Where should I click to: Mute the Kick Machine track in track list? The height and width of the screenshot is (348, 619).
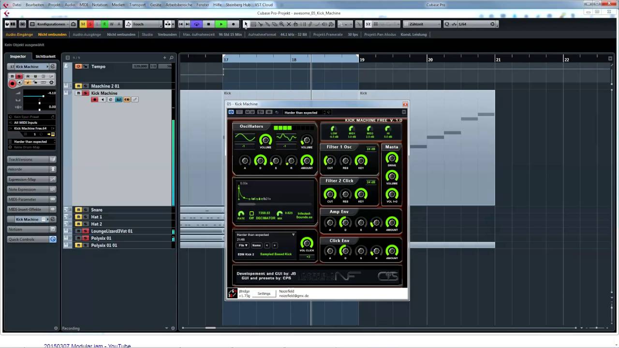(x=78, y=93)
